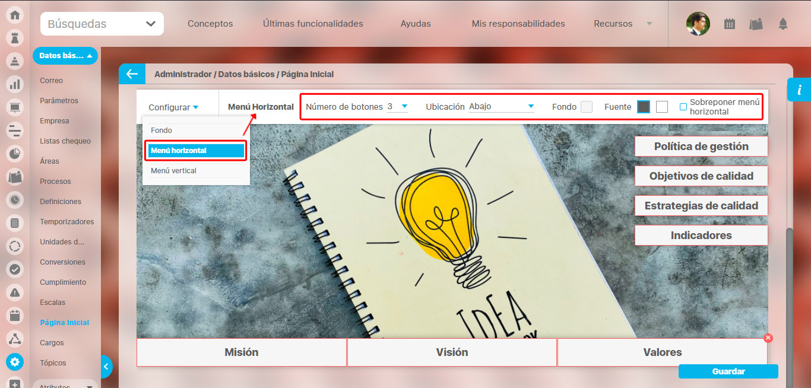The height and width of the screenshot is (388, 811).
Task: Click the user profile avatar
Action: [x=698, y=24]
